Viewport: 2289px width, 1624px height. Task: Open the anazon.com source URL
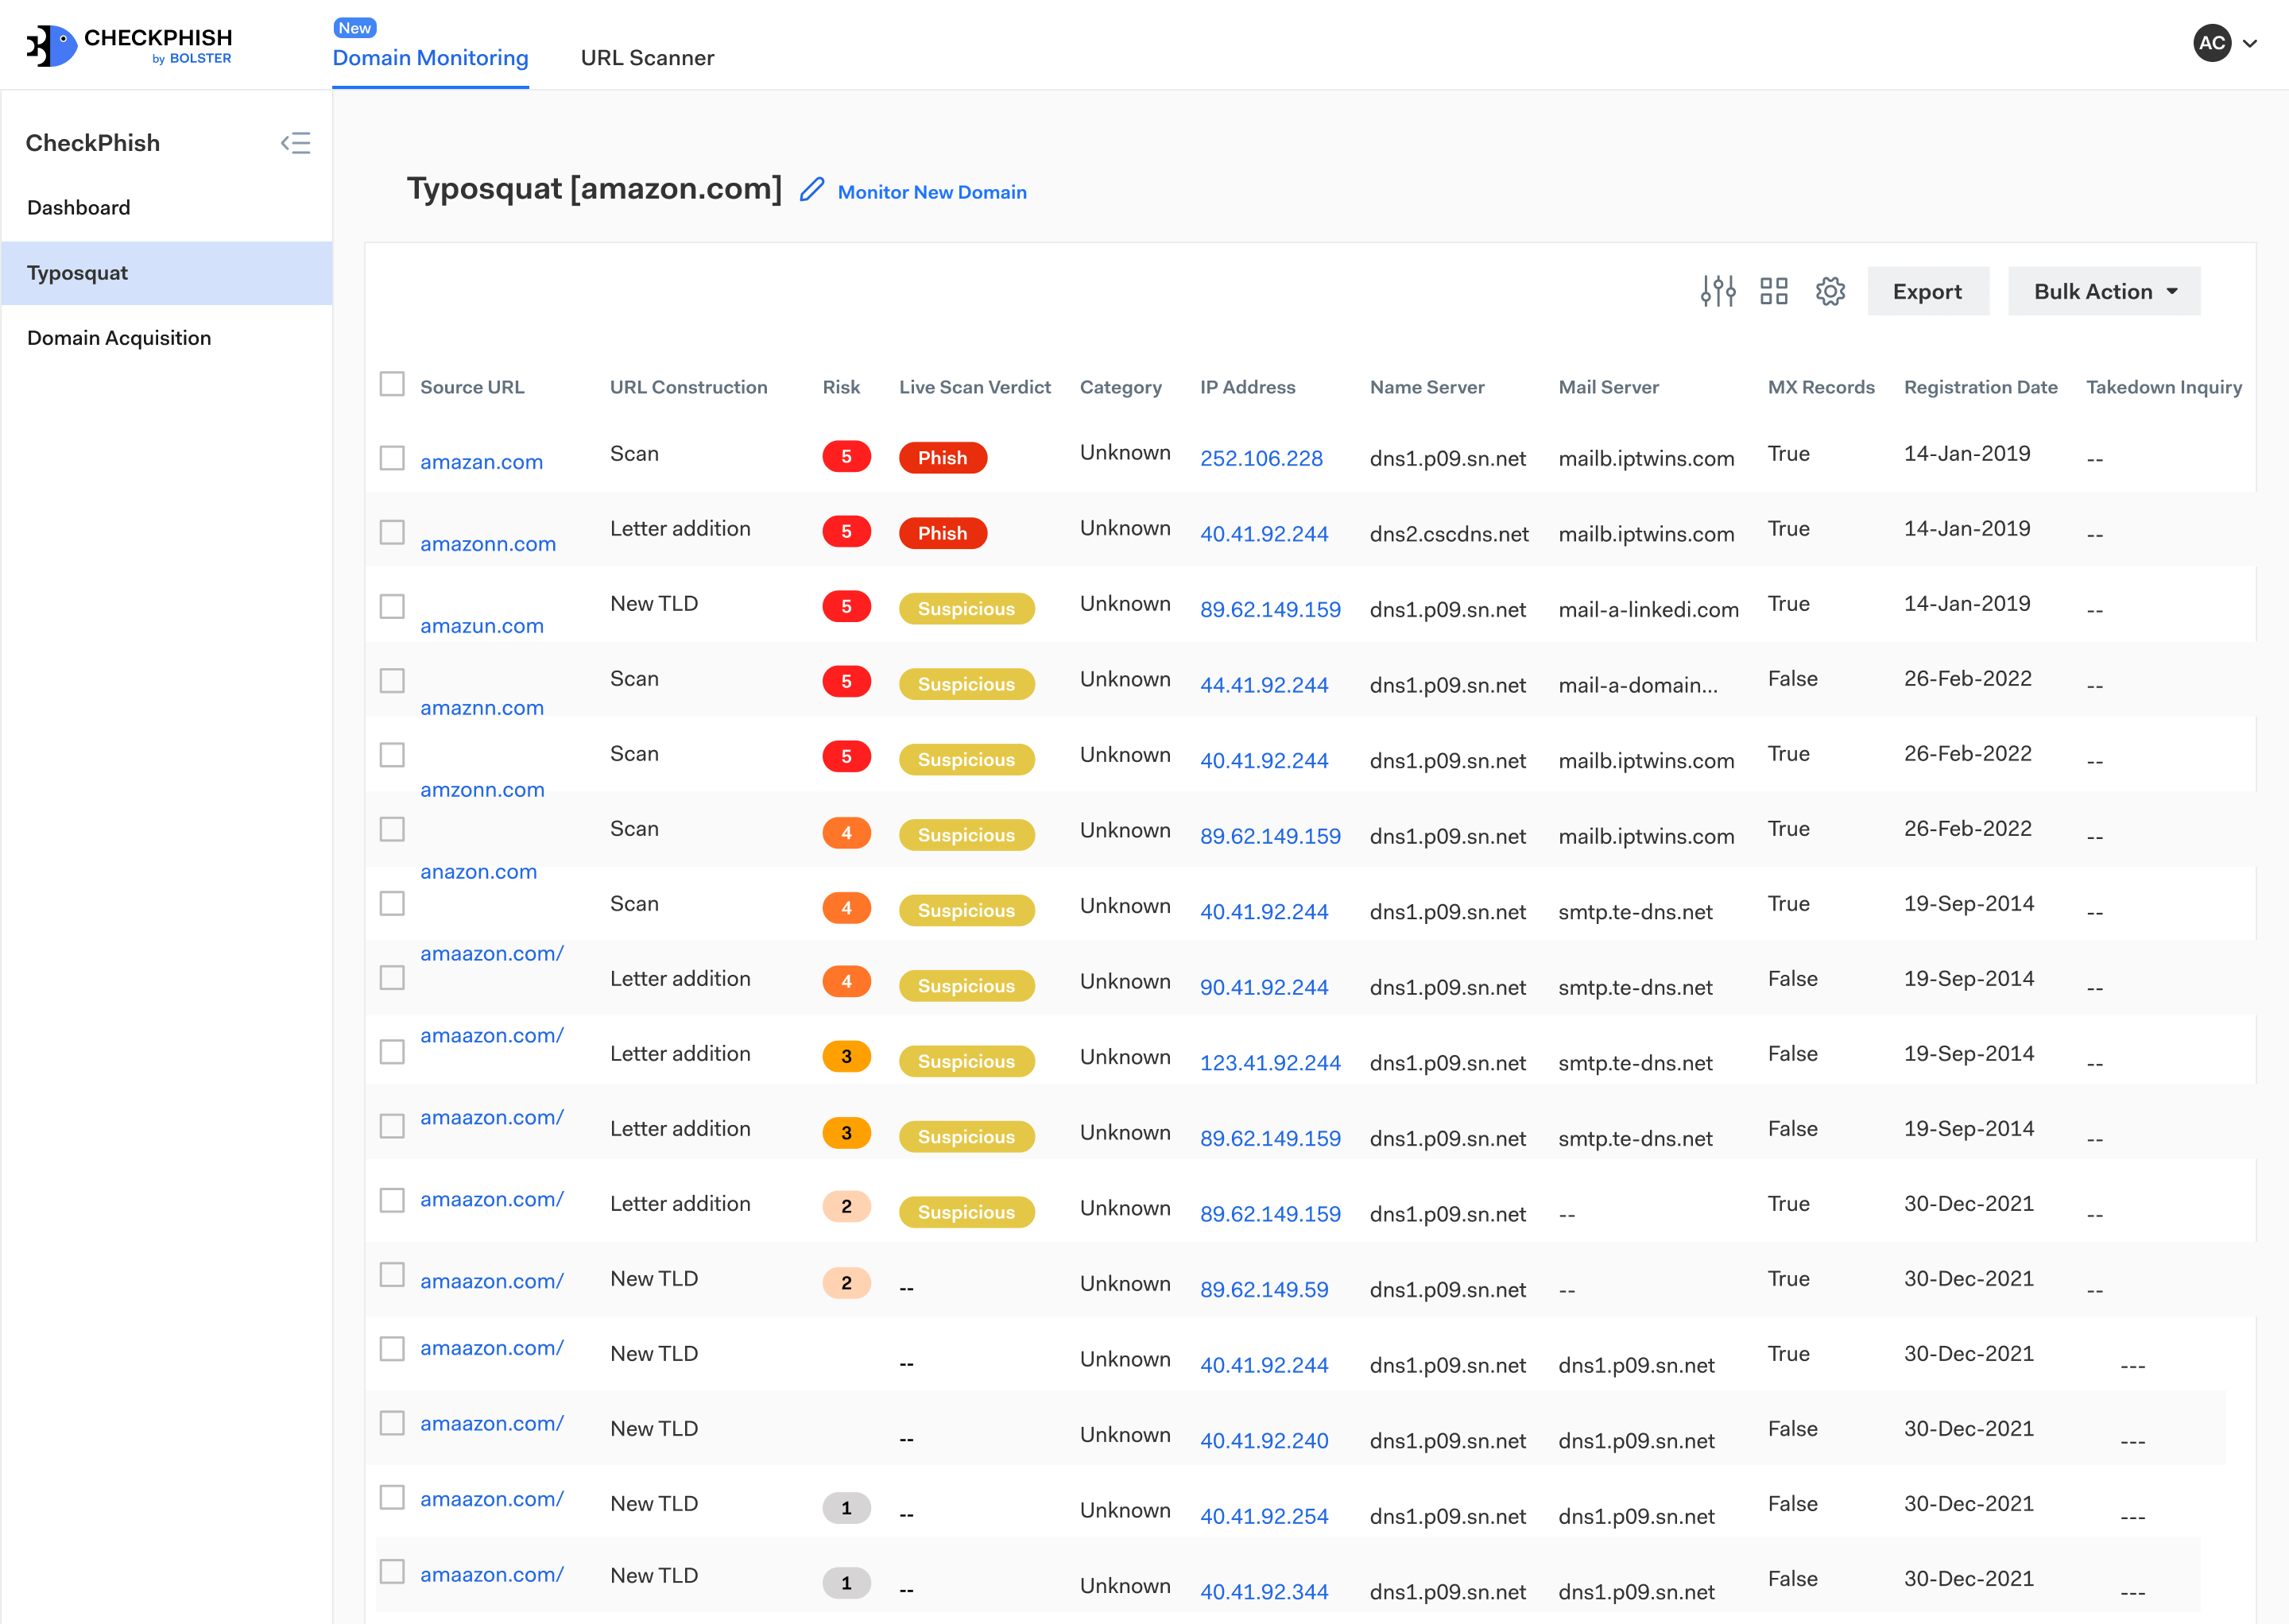(478, 872)
